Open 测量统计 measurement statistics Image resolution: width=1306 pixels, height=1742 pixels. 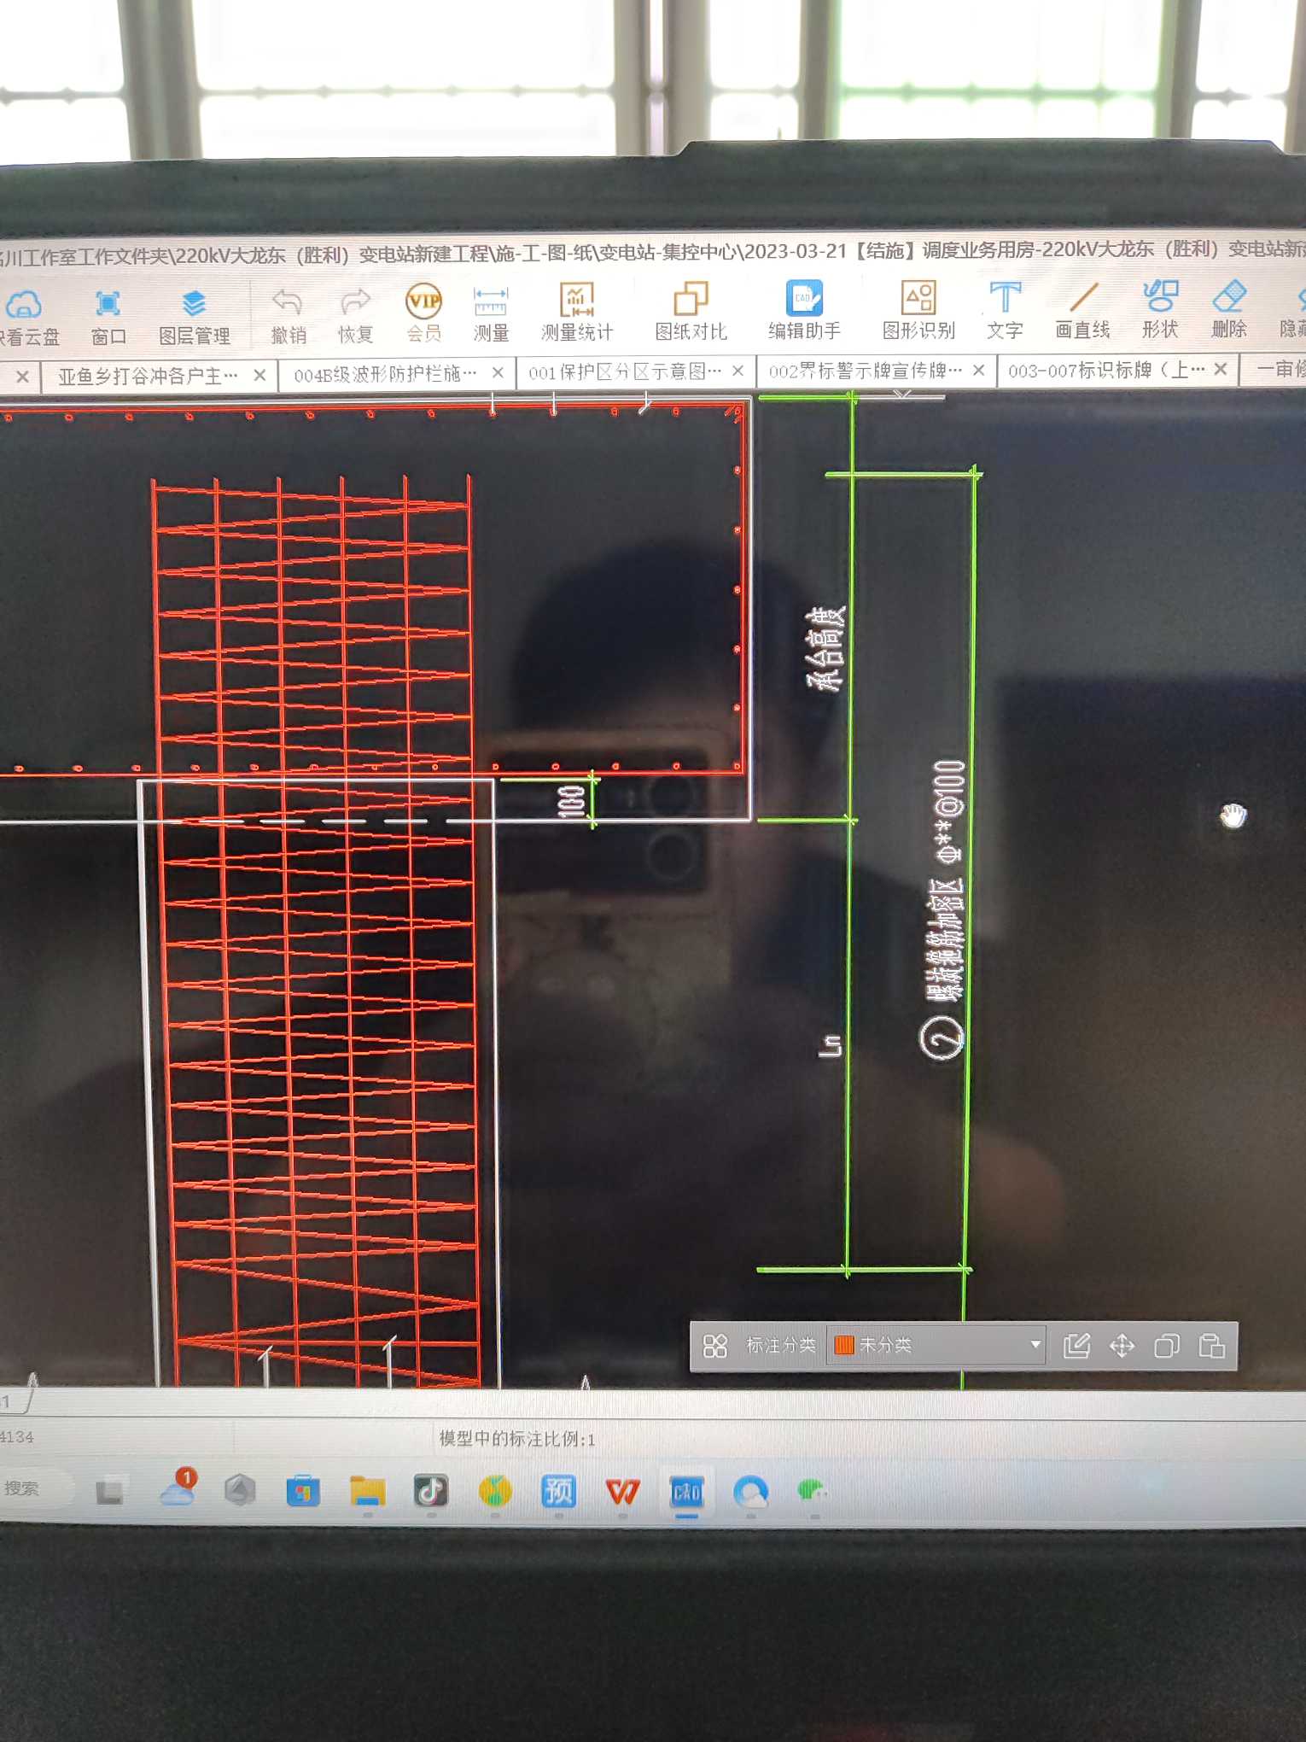click(x=577, y=313)
